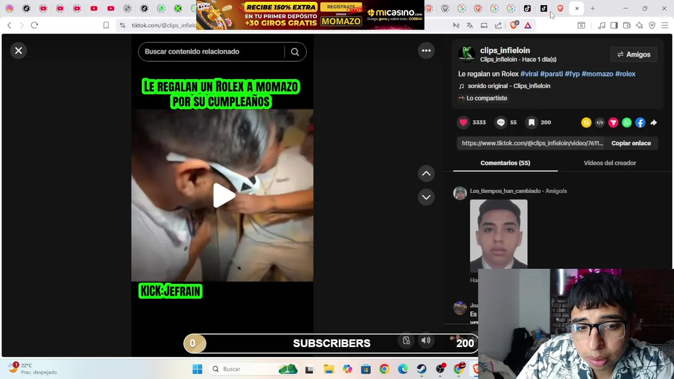674x379 pixels.
Task: Go to previous video with up chevron
Action: pos(426,173)
